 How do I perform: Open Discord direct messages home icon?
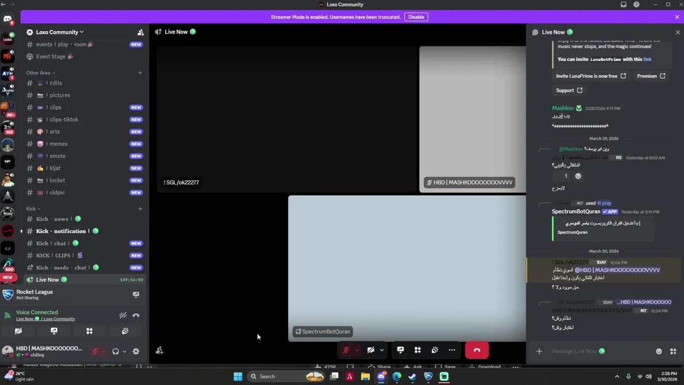(x=7, y=19)
